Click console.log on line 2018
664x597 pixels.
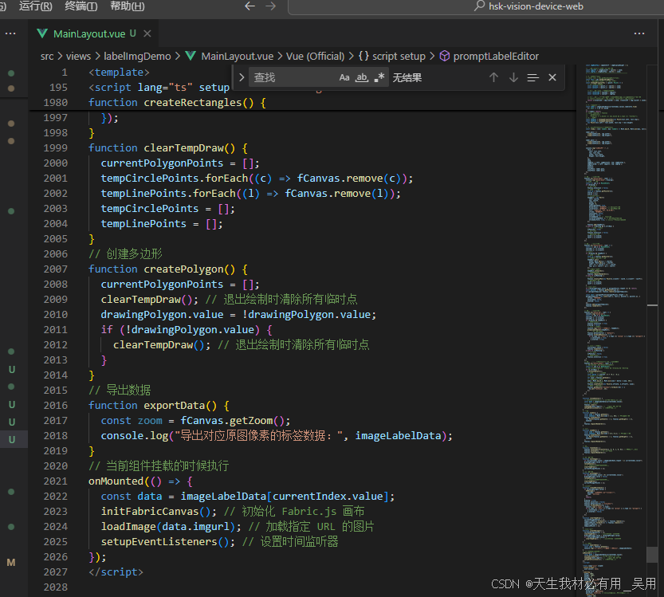point(134,436)
